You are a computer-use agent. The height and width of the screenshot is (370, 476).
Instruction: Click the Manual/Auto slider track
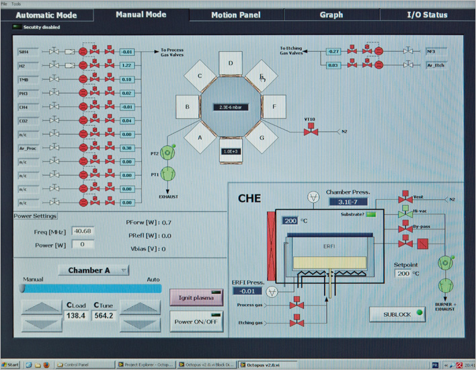point(91,288)
